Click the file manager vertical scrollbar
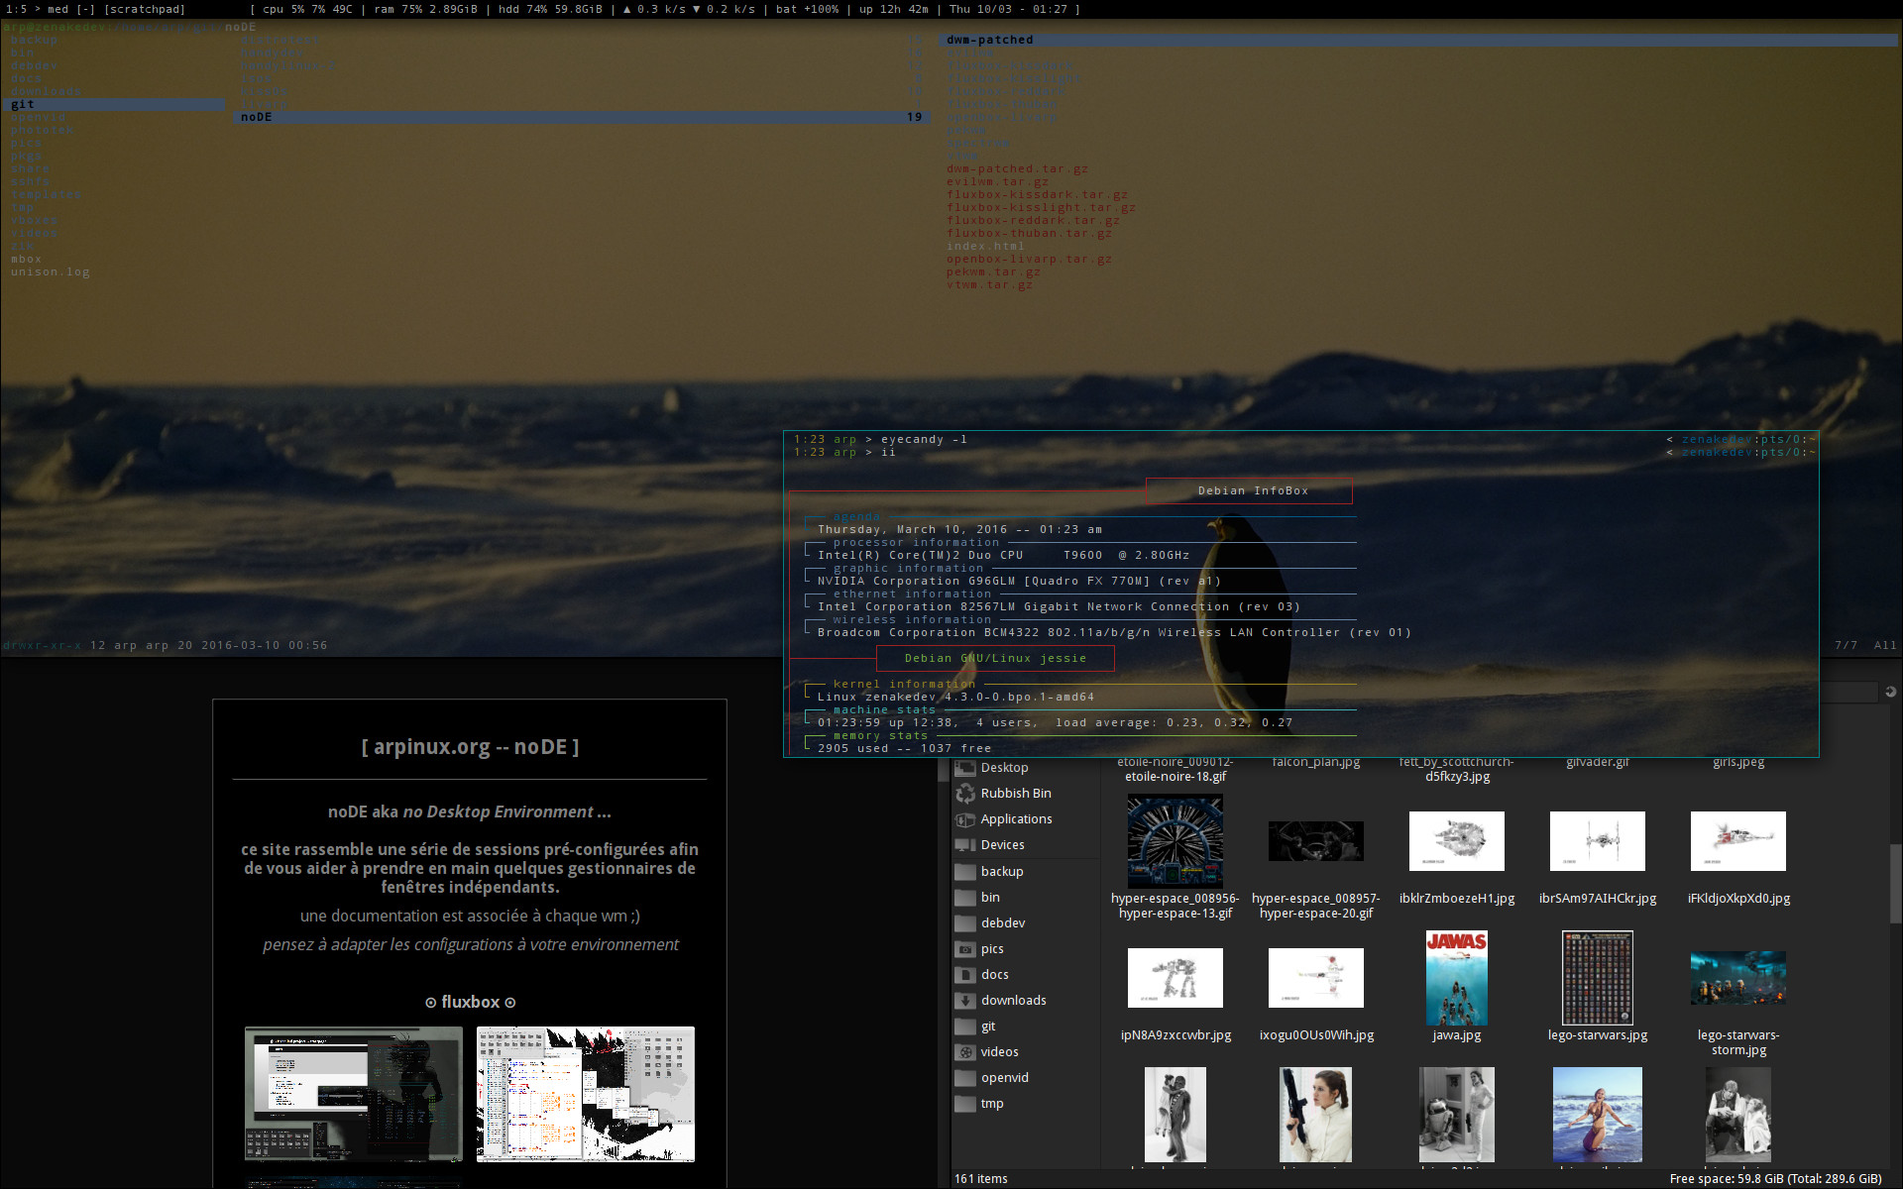This screenshot has height=1189, width=1903. pyautogui.click(x=1895, y=884)
